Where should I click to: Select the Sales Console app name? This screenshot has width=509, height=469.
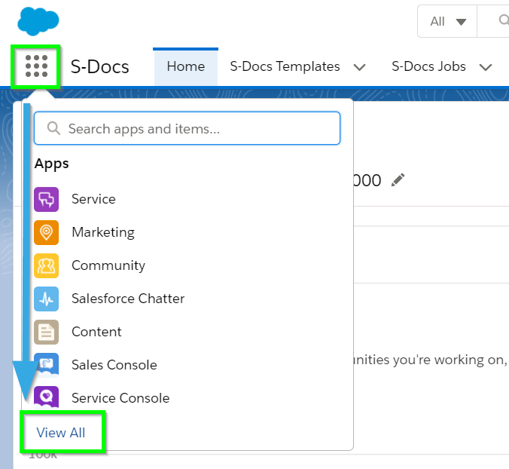point(114,365)
